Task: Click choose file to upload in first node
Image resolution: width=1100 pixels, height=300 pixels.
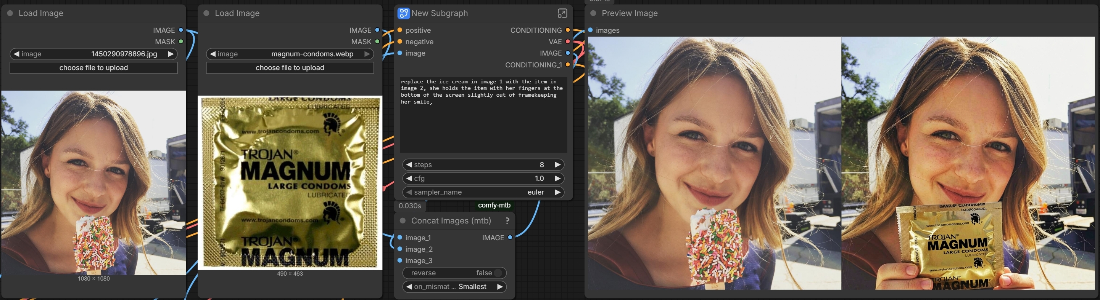Action: tap(93, 68)
